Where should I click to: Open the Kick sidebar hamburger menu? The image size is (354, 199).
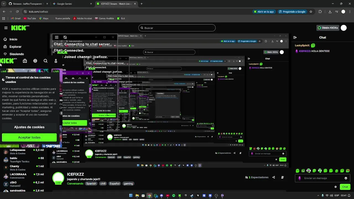tap(6, 28)
